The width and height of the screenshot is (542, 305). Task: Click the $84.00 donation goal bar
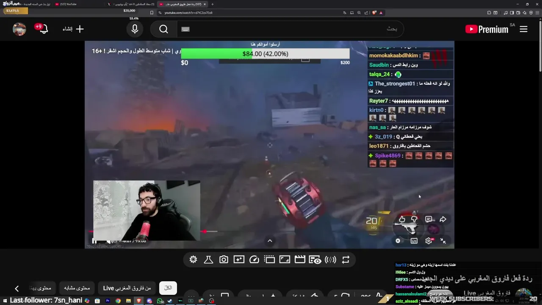(x=265, y=54)
